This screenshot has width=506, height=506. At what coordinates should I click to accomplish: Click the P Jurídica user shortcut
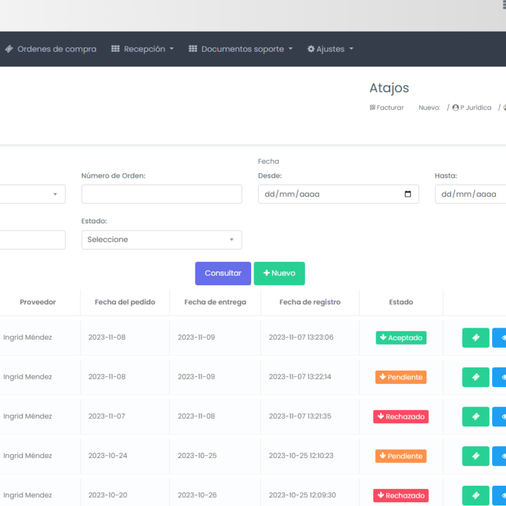point(472,108)
